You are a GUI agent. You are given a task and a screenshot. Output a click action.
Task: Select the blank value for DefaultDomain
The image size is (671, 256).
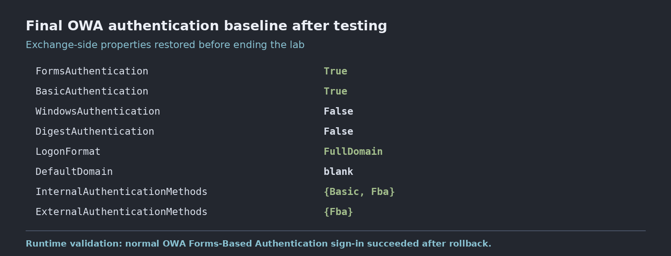(338, 172)
